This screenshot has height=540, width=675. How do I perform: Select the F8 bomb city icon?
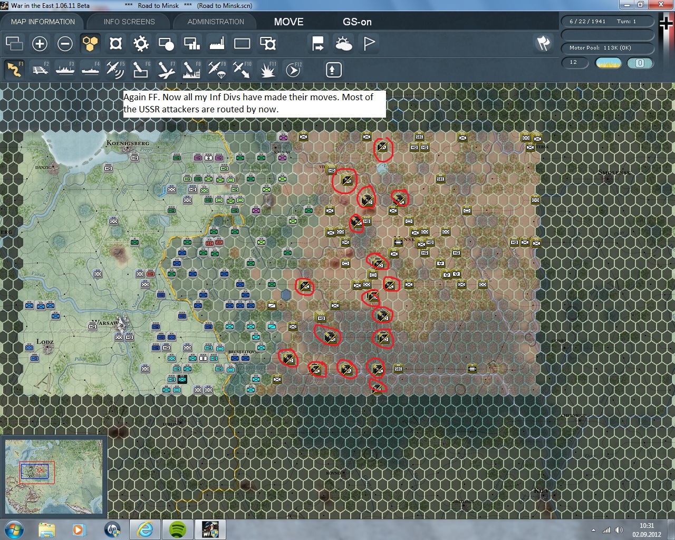[191, 70]
